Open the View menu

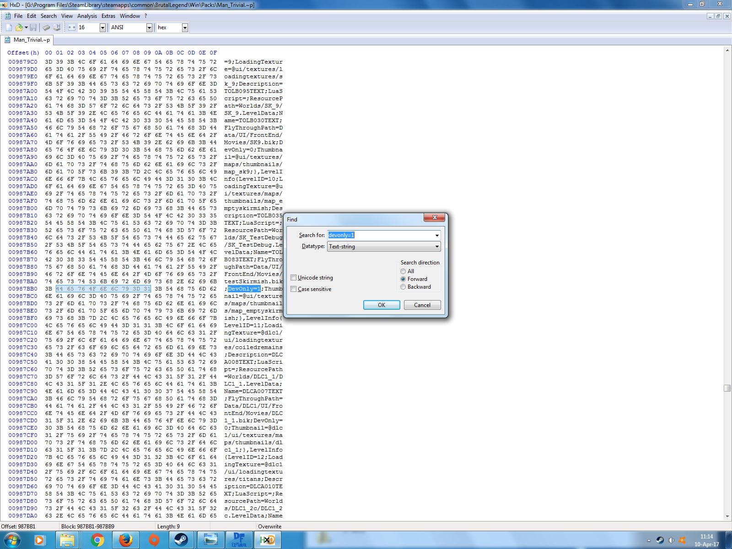click(67, 16)
